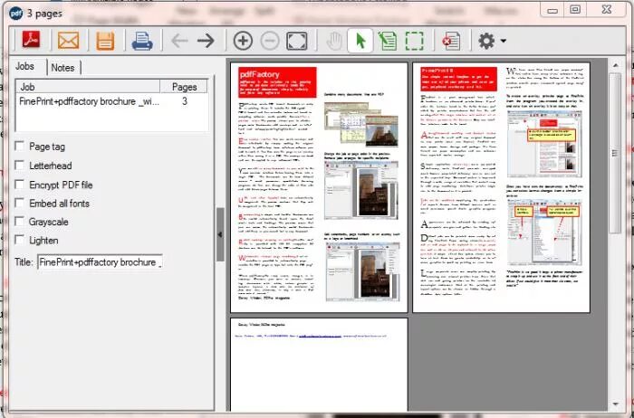Select the hand pan tool
Viewport: 634px width, 418px height.
click(334, 41)
